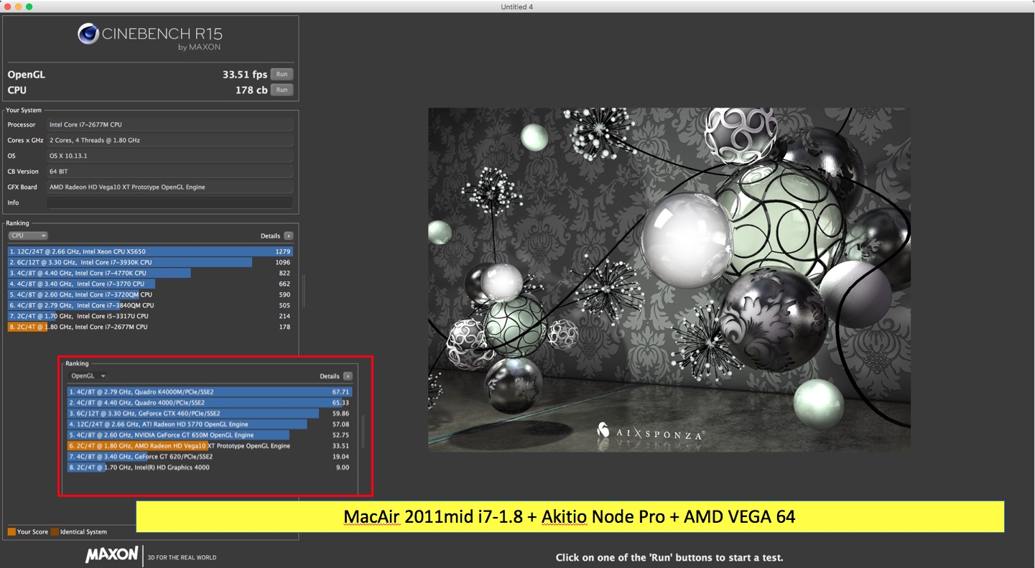Screen dimensions: 1035x568
Task: Run the OpenGL benchmark test
Action: [x=282, y=74]
